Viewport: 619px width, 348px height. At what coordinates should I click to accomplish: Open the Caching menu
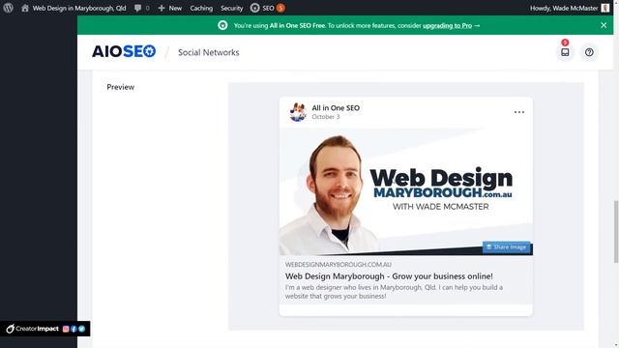201,8
